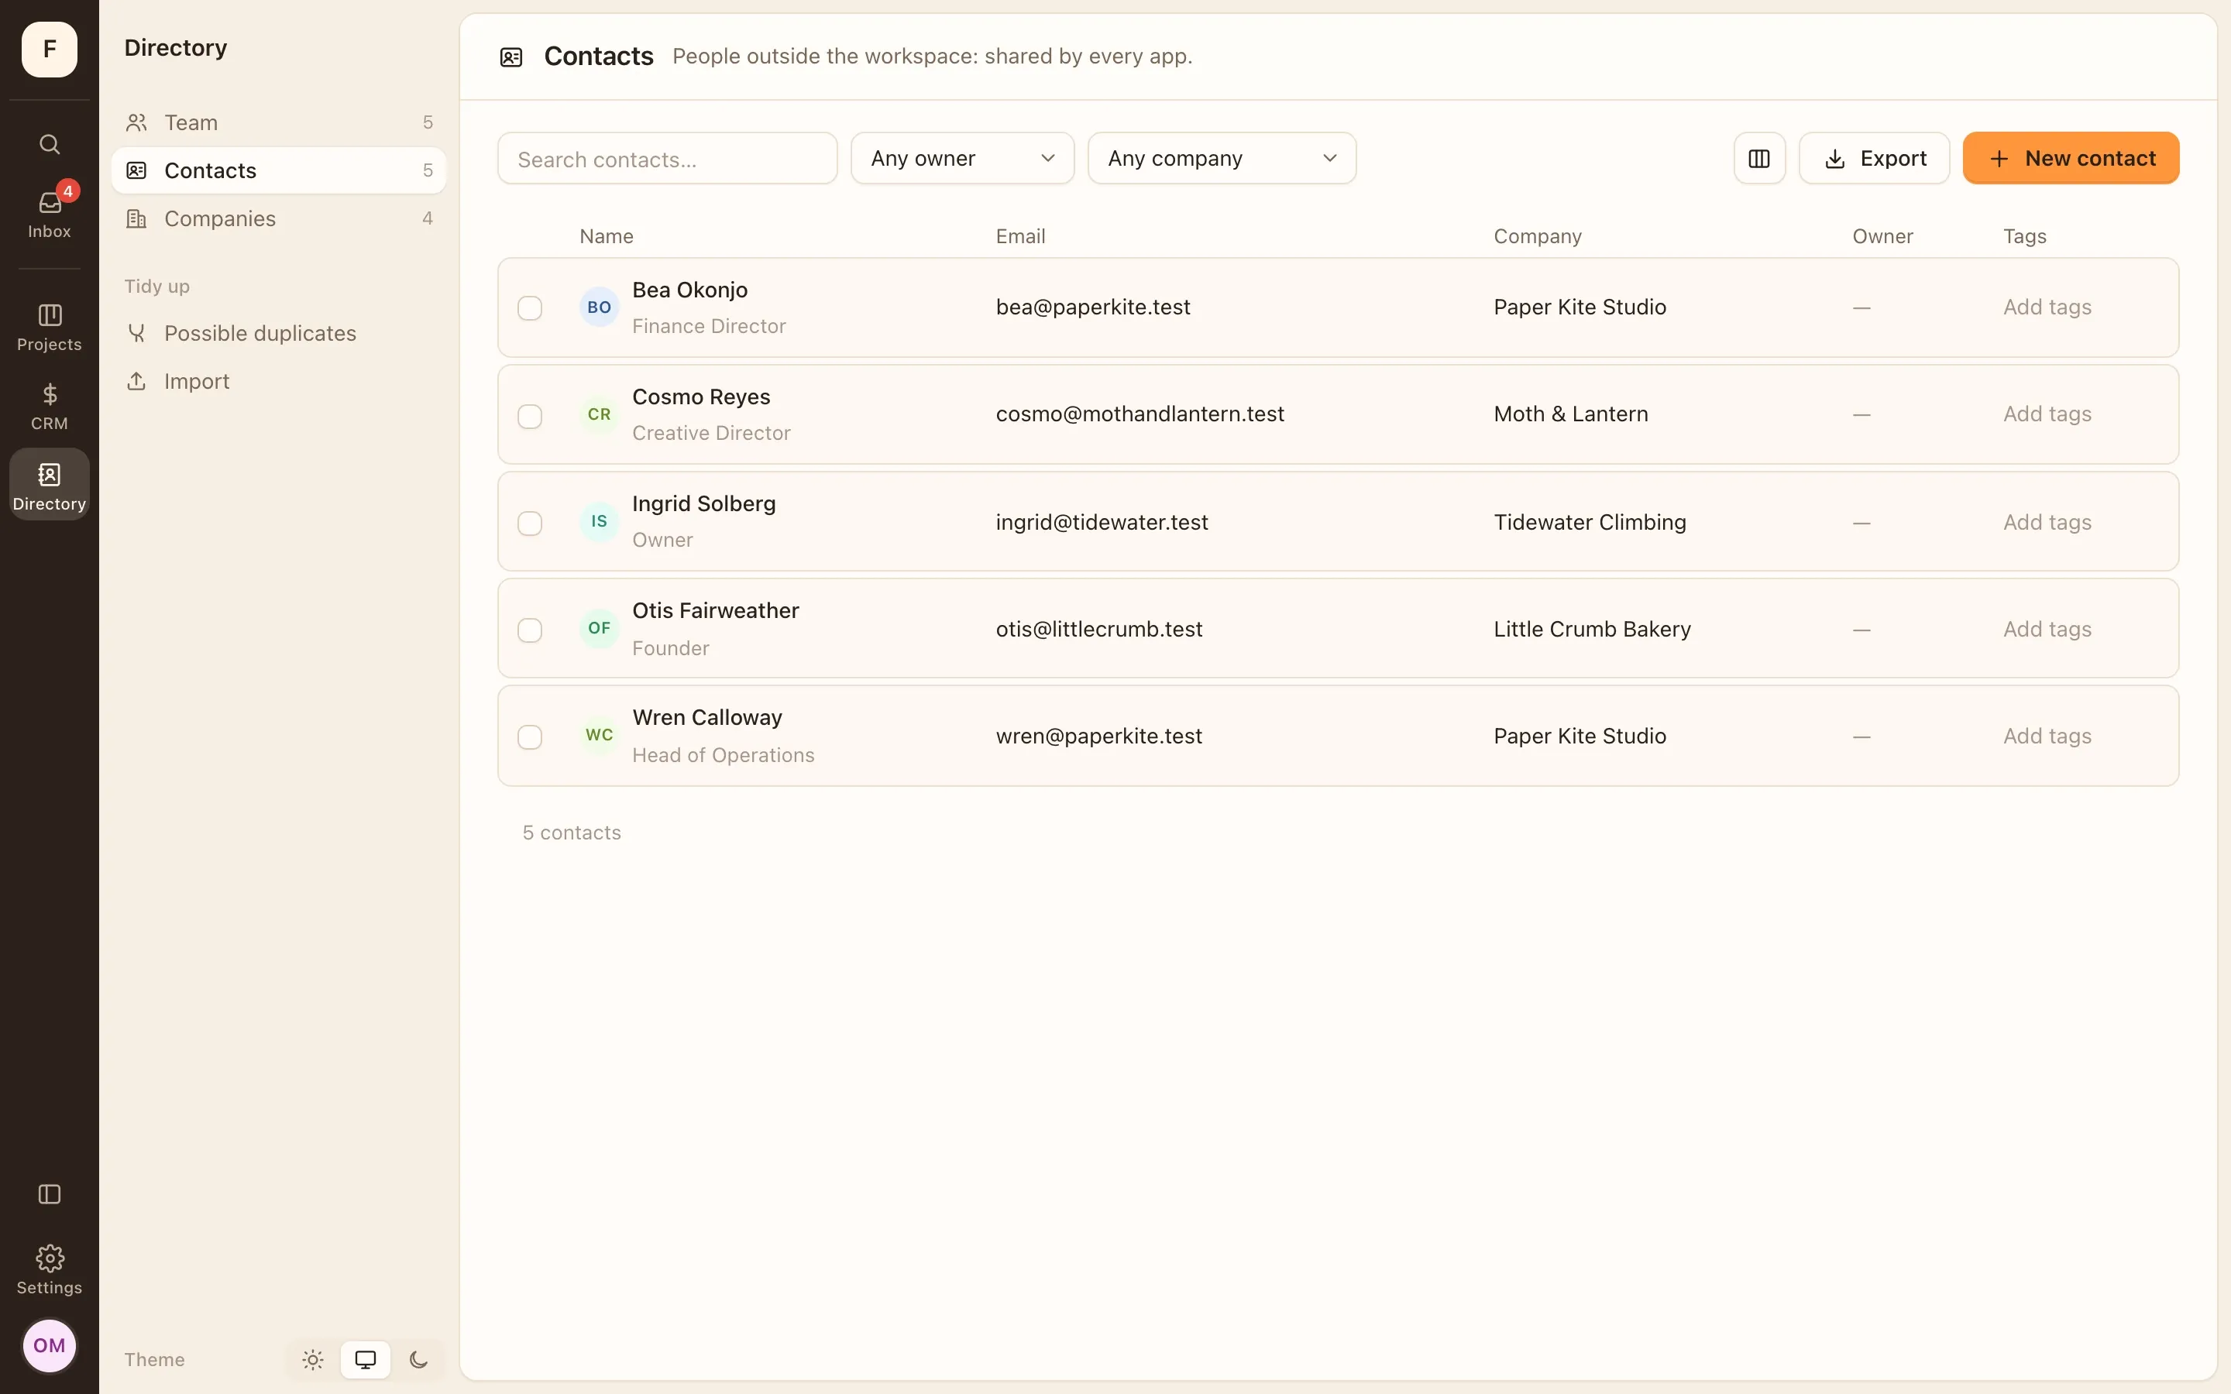Click company Little Crumb Bakery
The width and height of the screenshot is (2231, 1394).
point(1592,629)
